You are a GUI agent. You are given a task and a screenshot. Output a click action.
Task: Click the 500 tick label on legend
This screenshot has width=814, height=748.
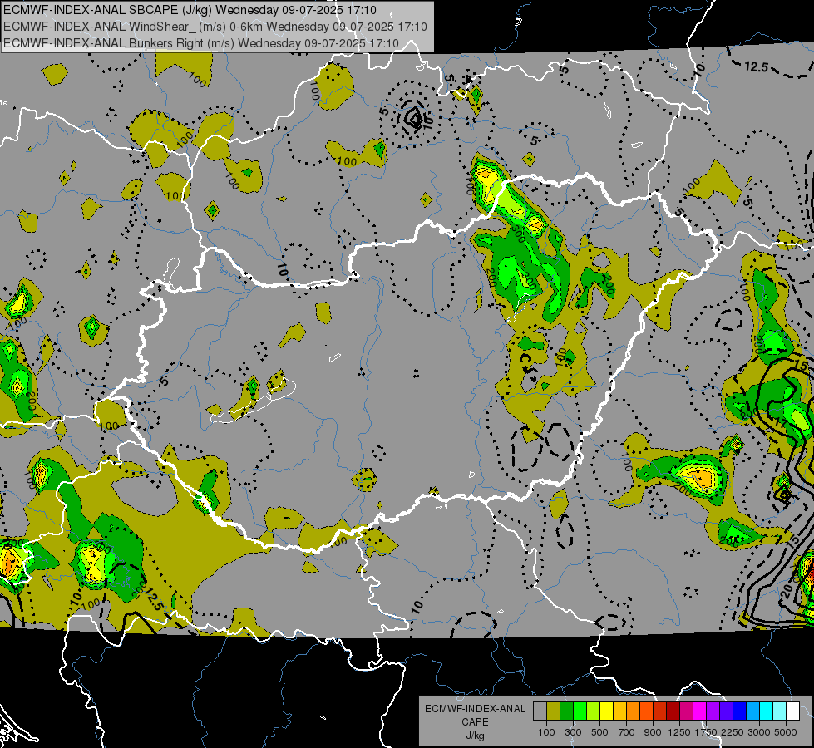(x=599, y=732)
